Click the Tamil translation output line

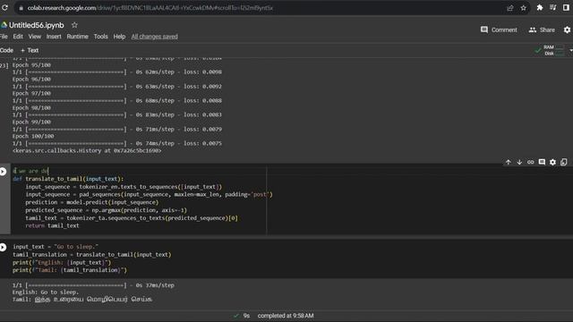(82, 300)
